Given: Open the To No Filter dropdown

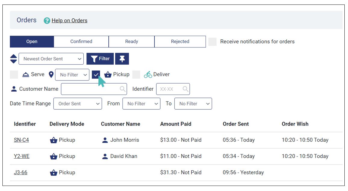Looking at the screenshot, I should (x=193, y=104).
